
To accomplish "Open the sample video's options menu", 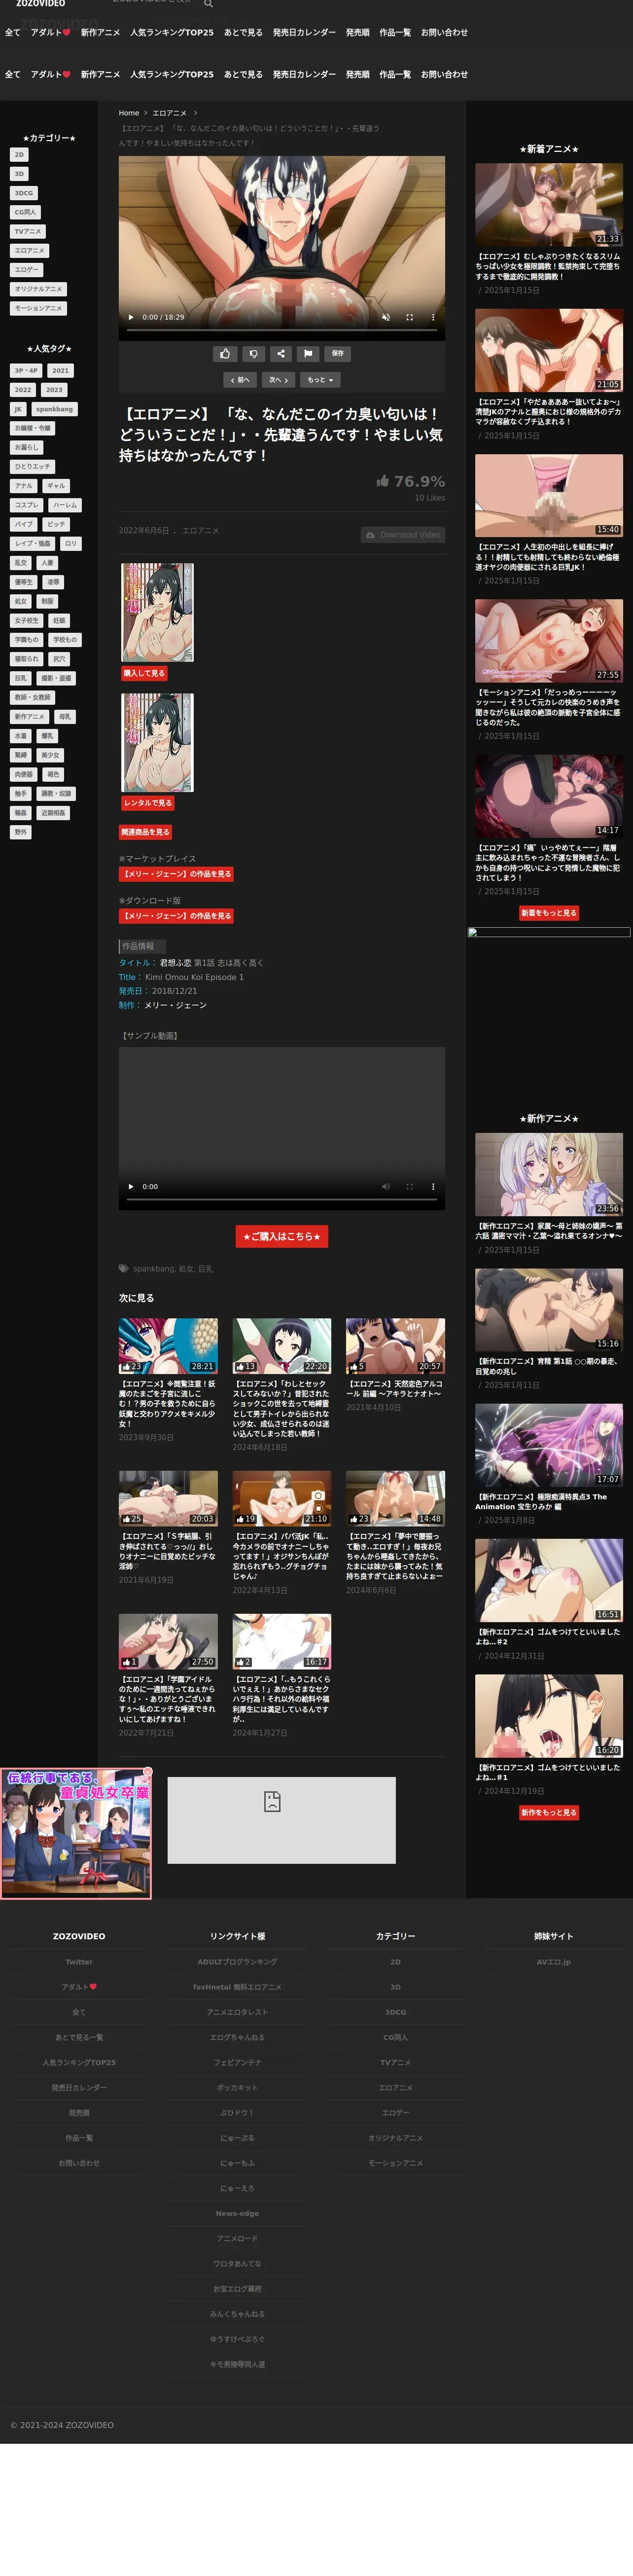I will pos(433,1186).
